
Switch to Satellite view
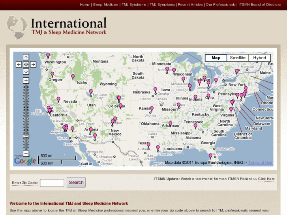pos(238,58)
